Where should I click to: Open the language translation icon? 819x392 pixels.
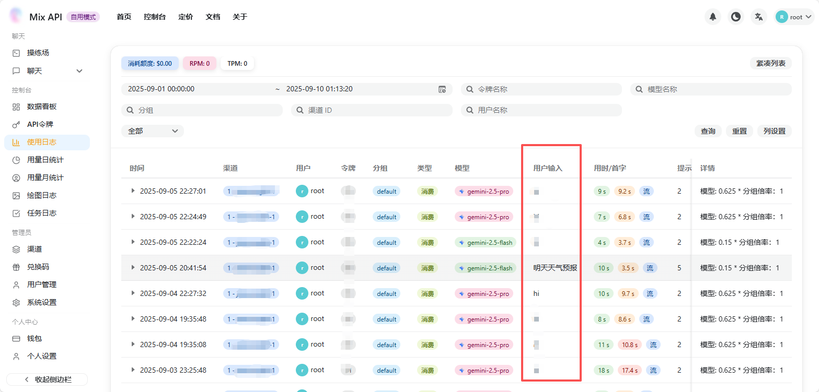pyautogui.click(x=759, y=17)
